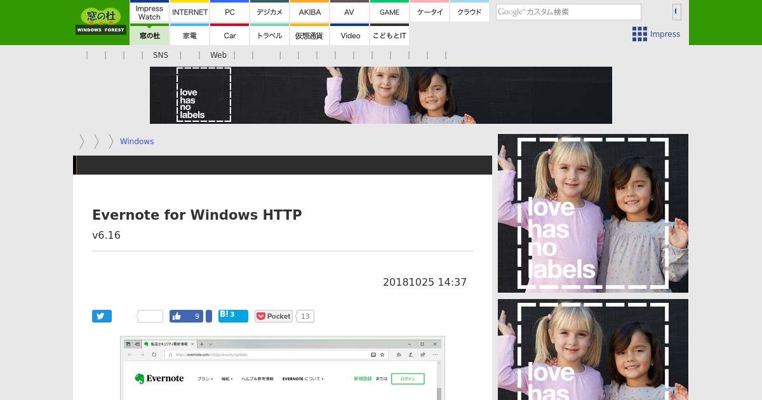
Task: Focus the Google custom search field
Action: [568, 12]
